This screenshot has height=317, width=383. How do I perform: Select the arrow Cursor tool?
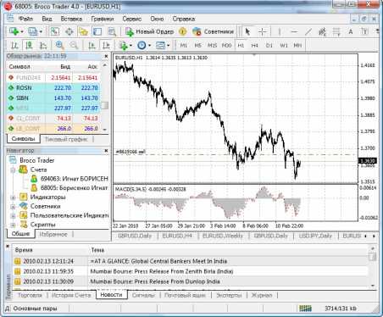247,31
